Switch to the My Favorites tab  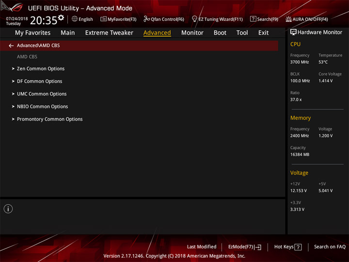(x=33, y=33)
